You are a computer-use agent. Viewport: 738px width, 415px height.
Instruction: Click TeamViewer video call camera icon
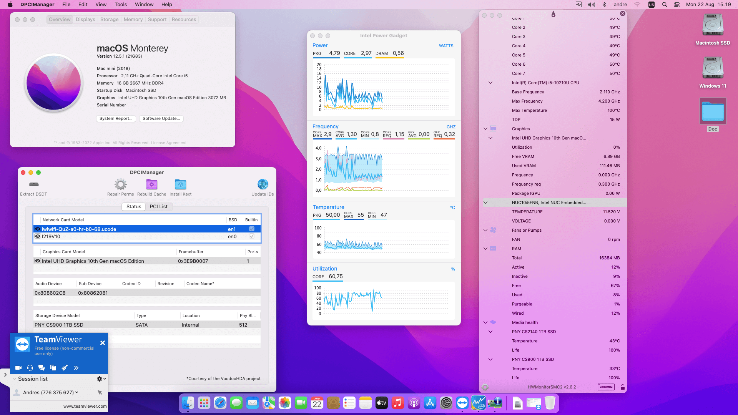click(18, 368)
